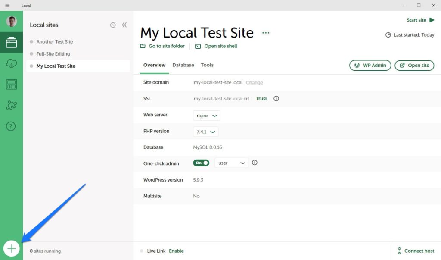The height and width of the screenshot is (260, 441).
Task: Select the Local sites sidebar icon
Action: (11, 42)
